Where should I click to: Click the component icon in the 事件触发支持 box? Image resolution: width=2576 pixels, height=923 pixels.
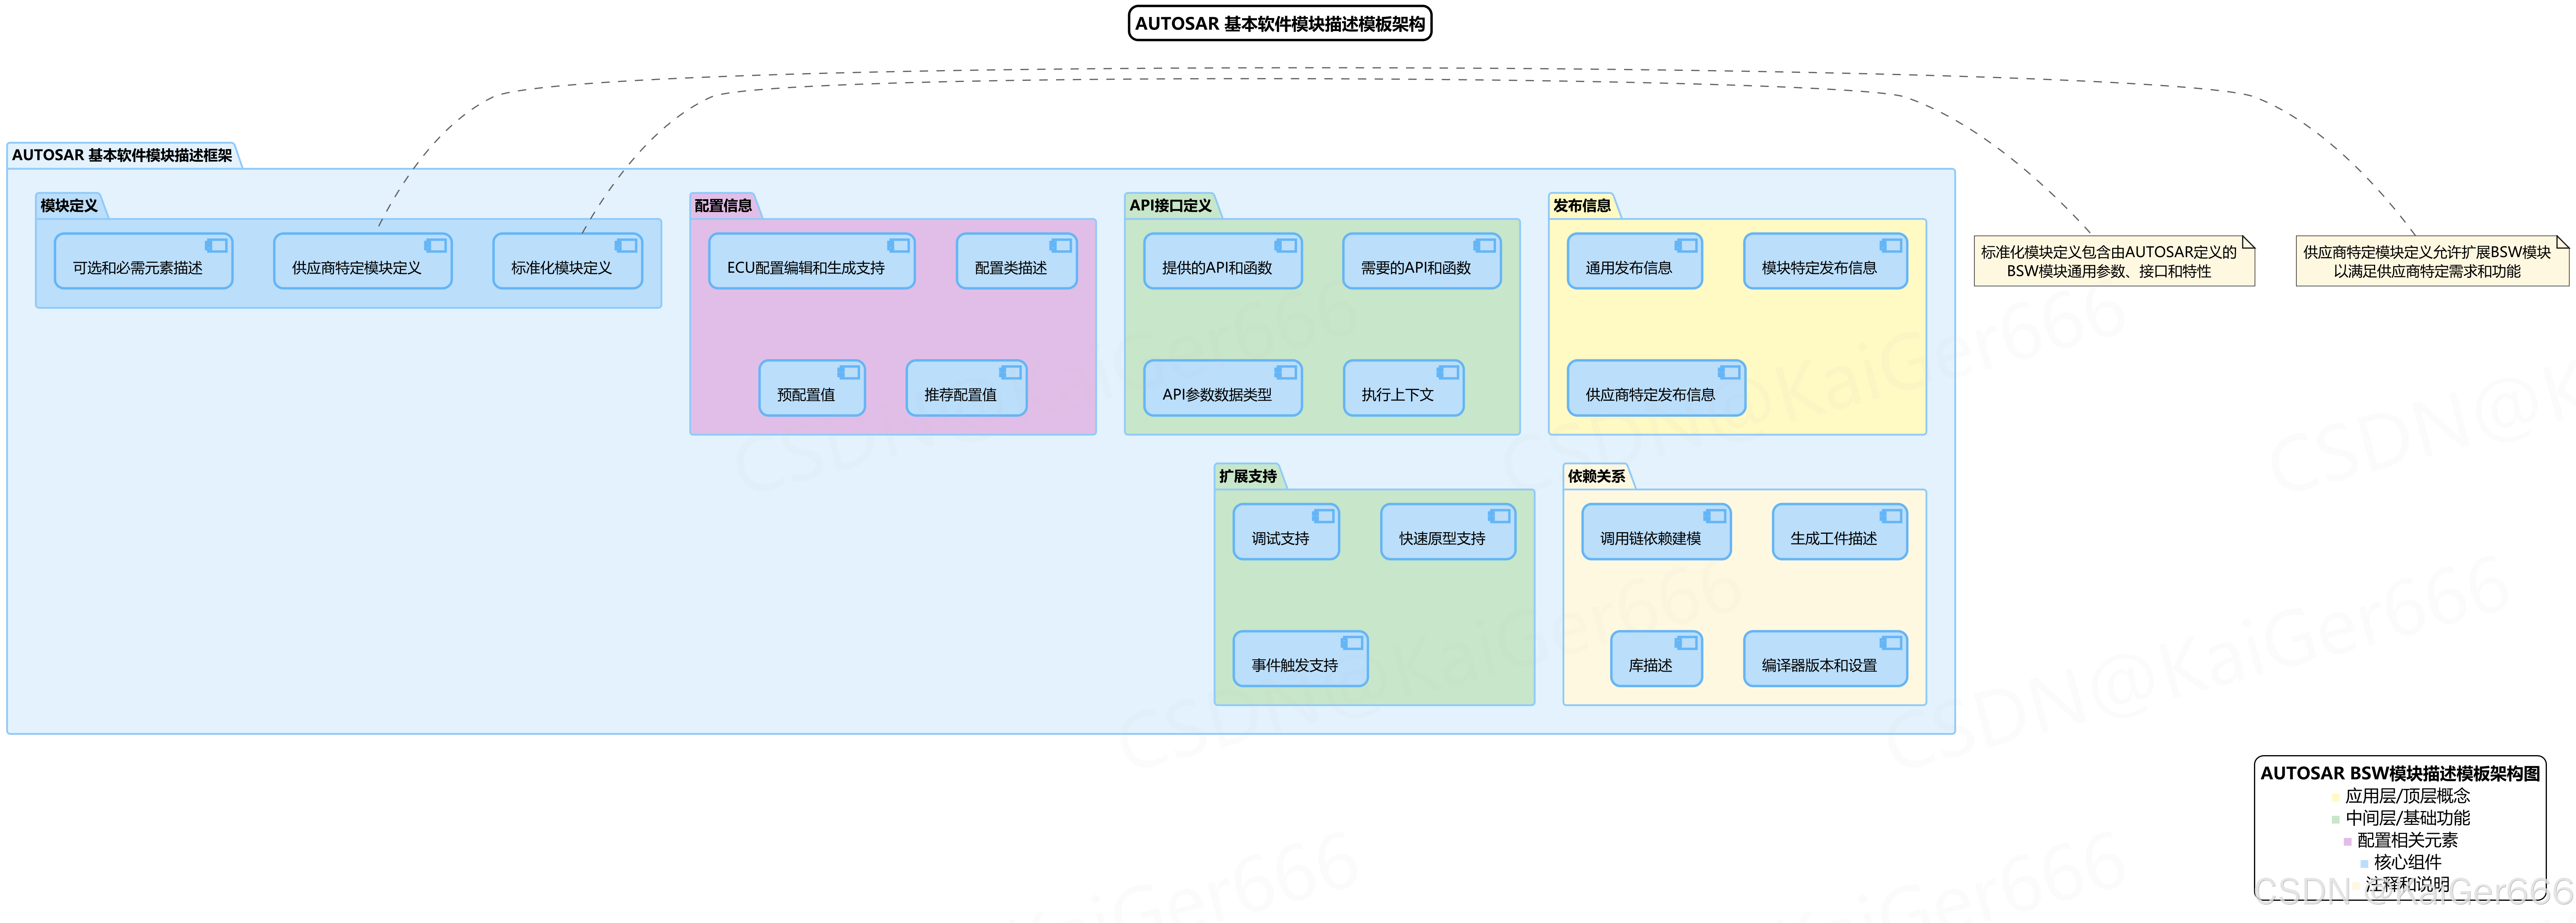[x=1352, y=644]
